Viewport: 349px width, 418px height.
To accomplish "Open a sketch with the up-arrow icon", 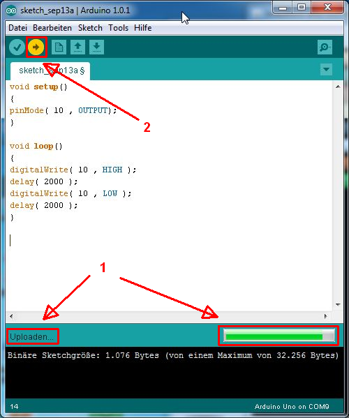I will (x=78, y=47).
